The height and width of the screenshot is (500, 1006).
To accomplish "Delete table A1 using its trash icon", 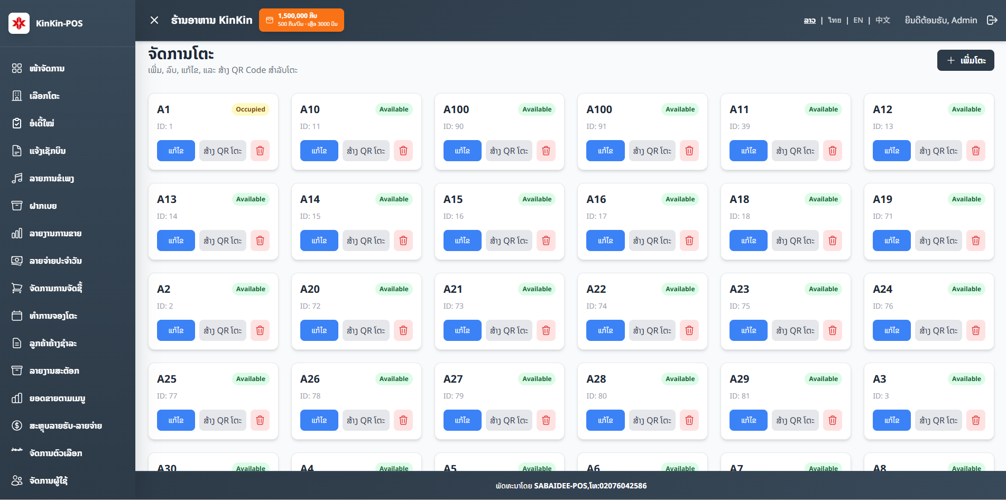I will pyautogui.click(x=260, y=151).
